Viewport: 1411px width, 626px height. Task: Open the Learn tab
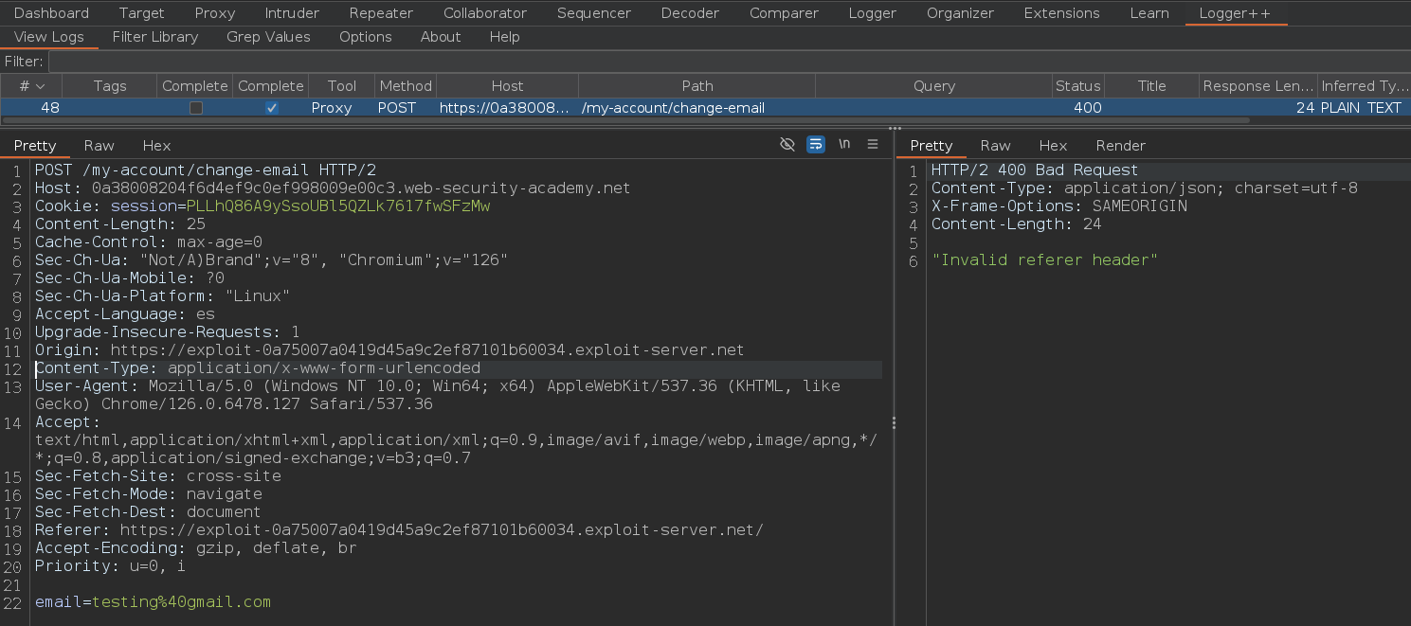click(x=1149, y=13)
